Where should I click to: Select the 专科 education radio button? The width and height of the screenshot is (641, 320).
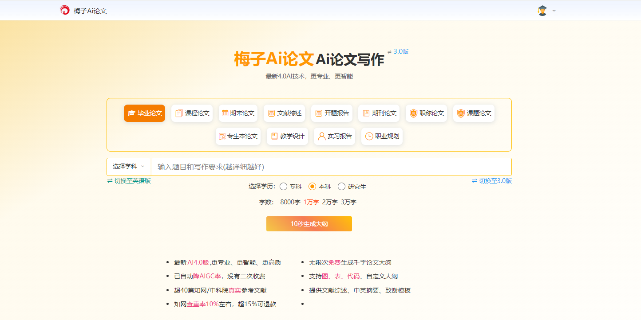pyautogui.click(x=284, y=187)
